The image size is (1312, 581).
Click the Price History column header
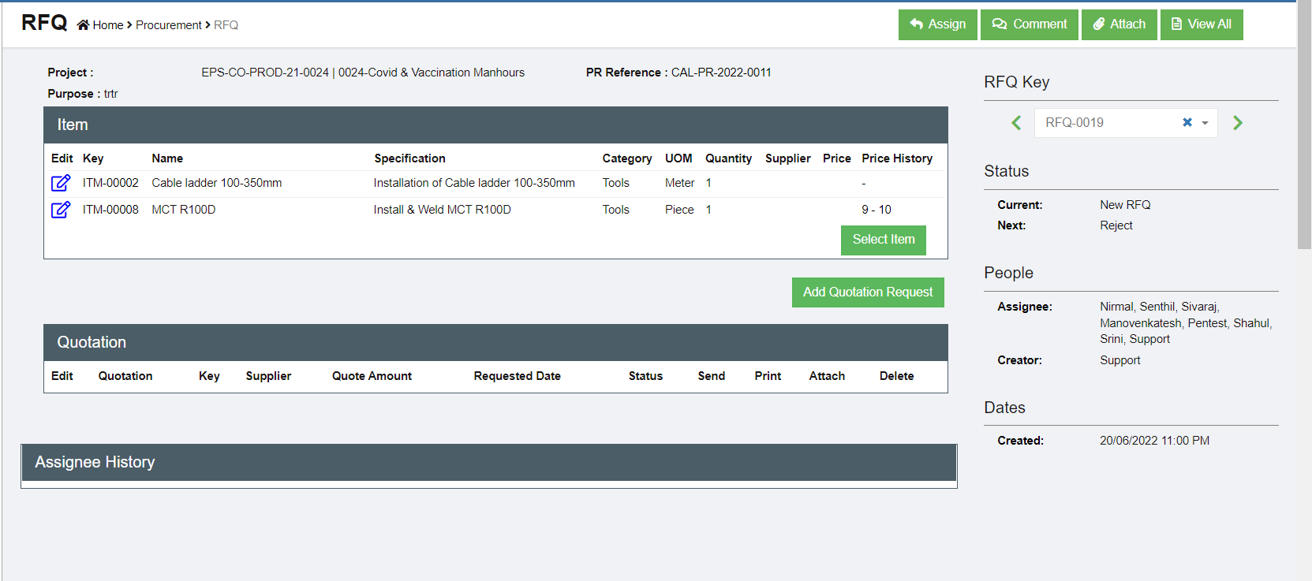pyautogui.click(x=896, y=158)
